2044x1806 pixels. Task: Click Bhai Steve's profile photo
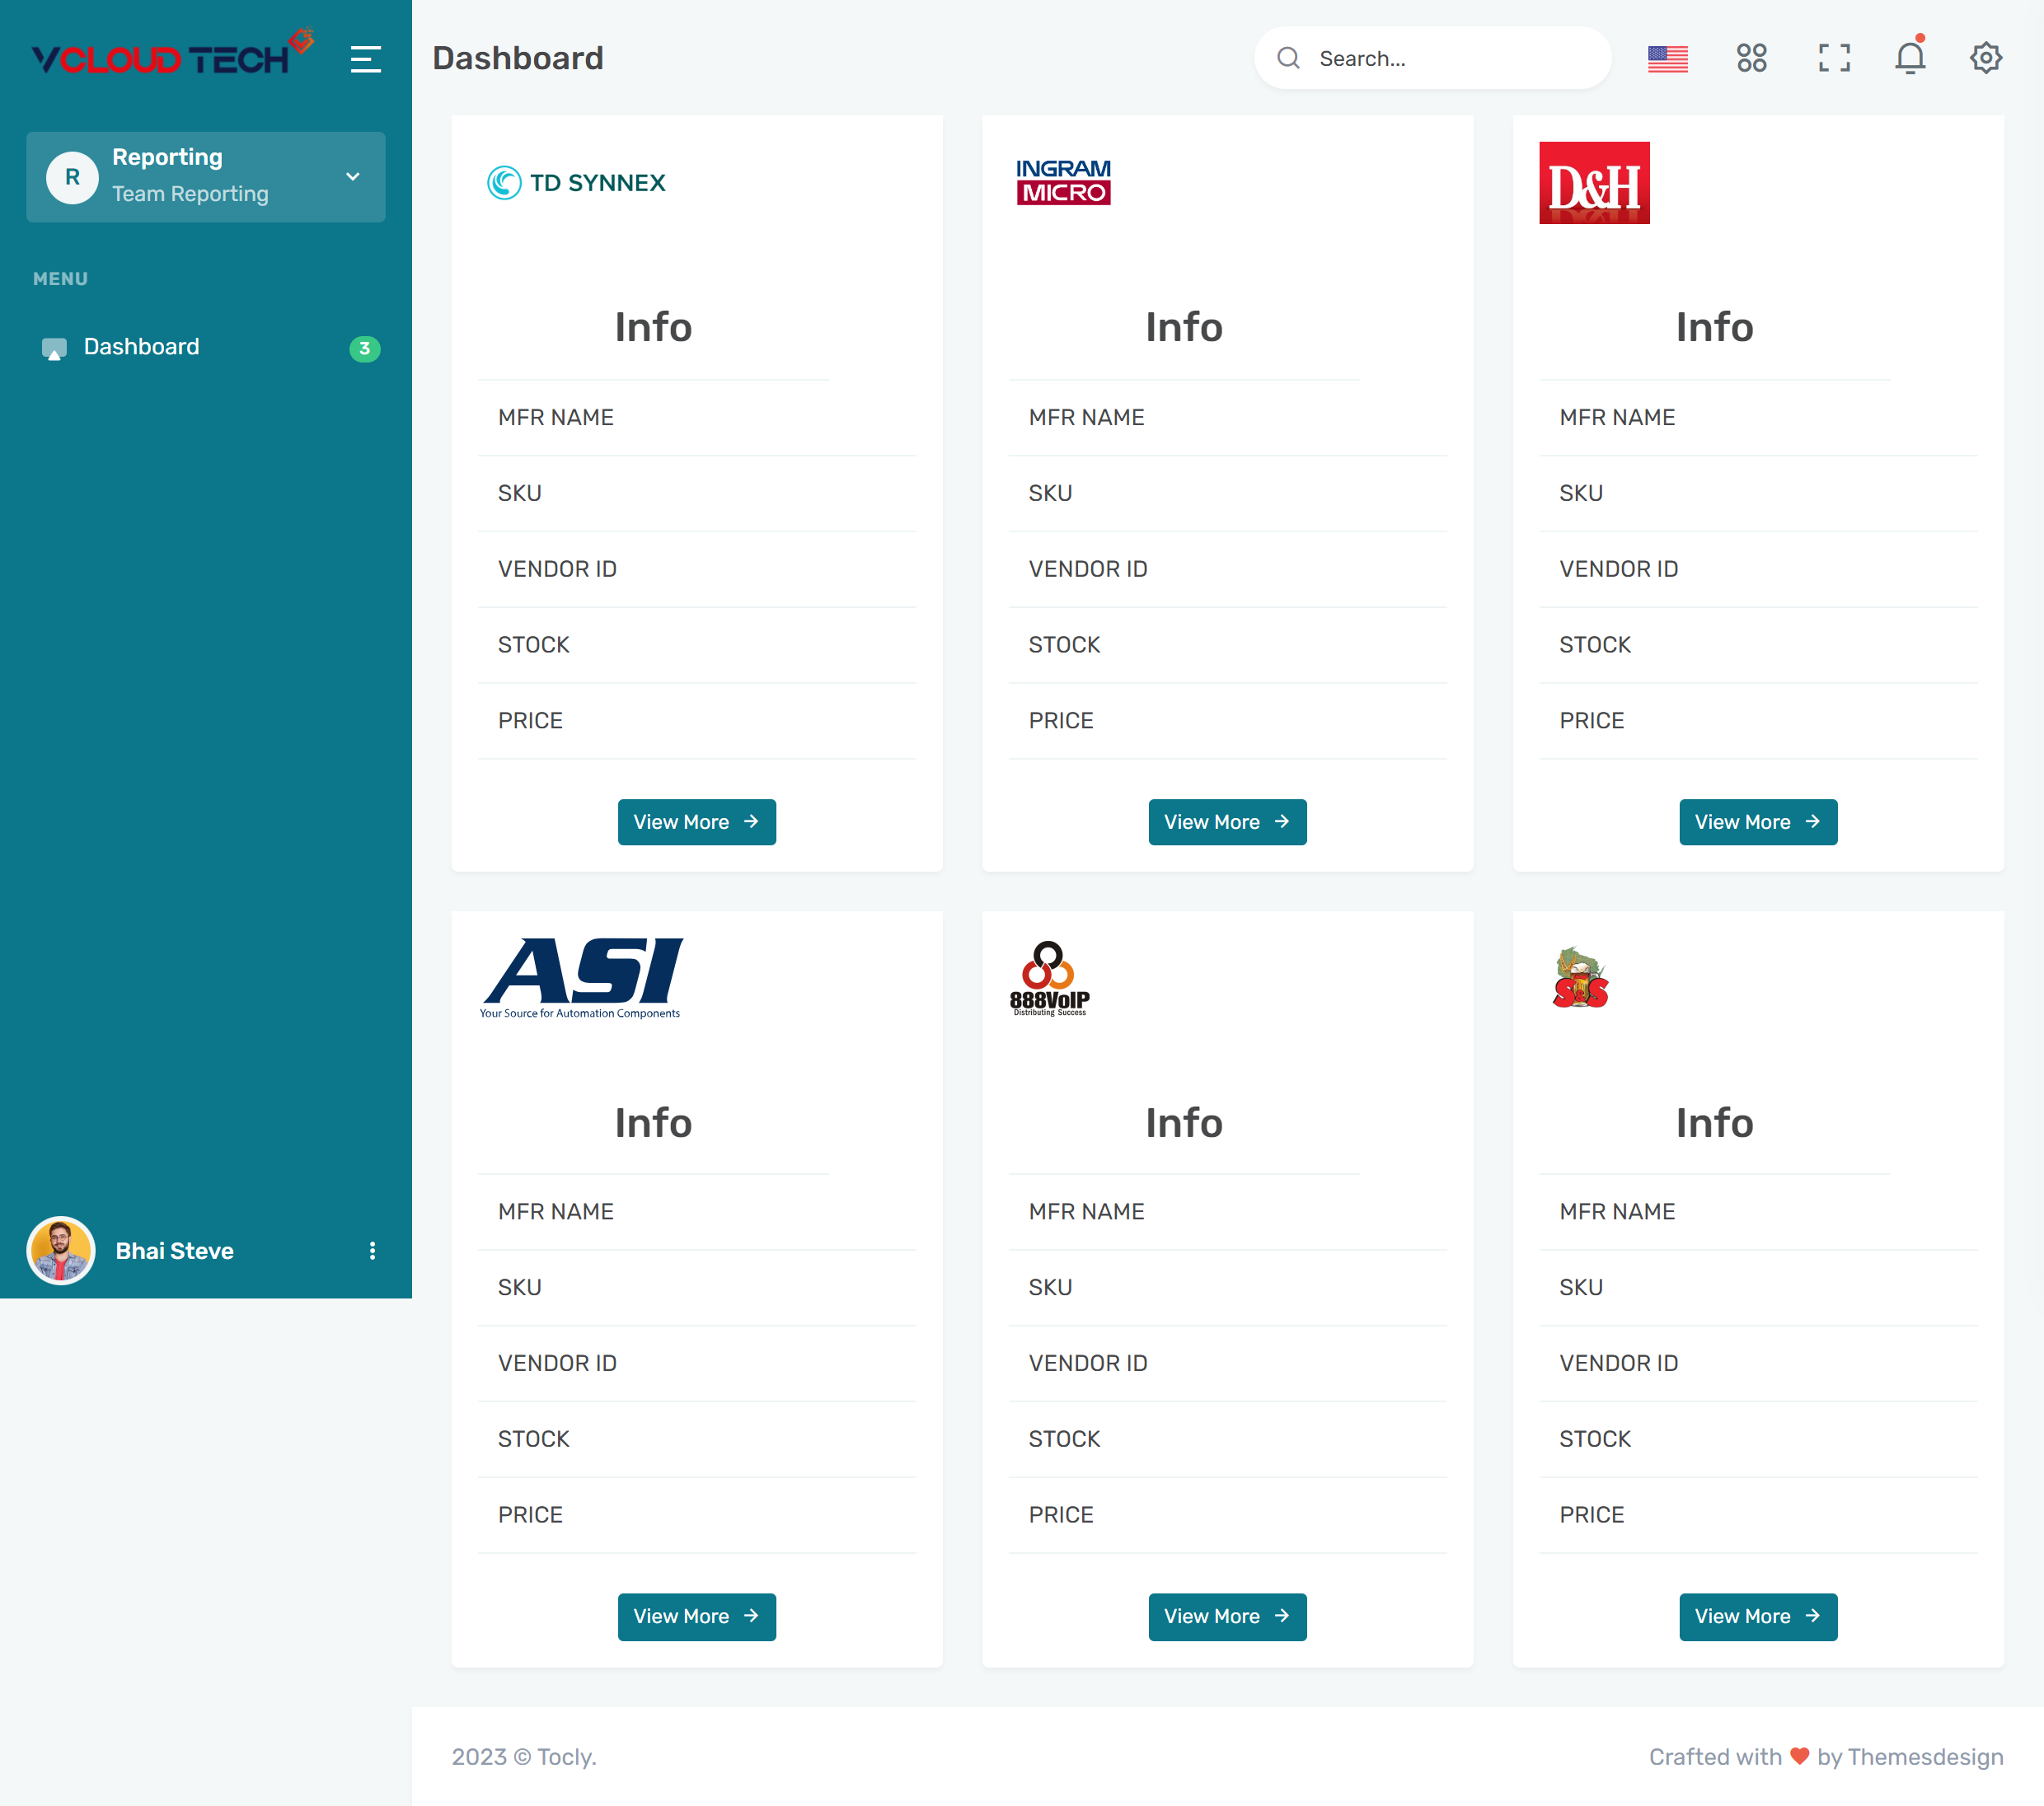(x=61, y=1251)
